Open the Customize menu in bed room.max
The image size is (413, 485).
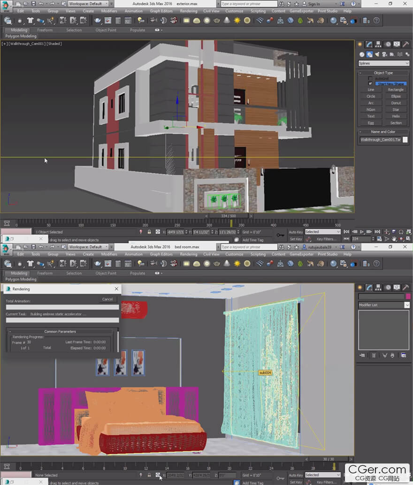coord(234,254)
